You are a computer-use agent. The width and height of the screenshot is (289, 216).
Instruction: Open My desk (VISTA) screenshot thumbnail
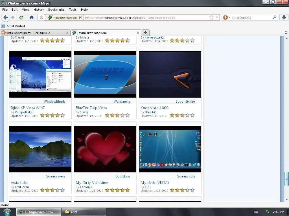(x=170, y=149)
